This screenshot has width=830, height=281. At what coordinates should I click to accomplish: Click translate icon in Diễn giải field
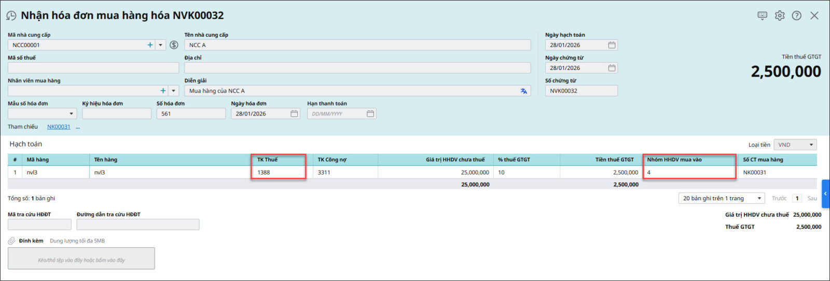[523, 91]
